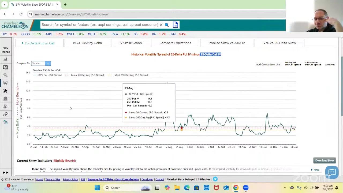343x193 pixels.
Task: Clear the search box with the X icon
Action: click(161, 25)
